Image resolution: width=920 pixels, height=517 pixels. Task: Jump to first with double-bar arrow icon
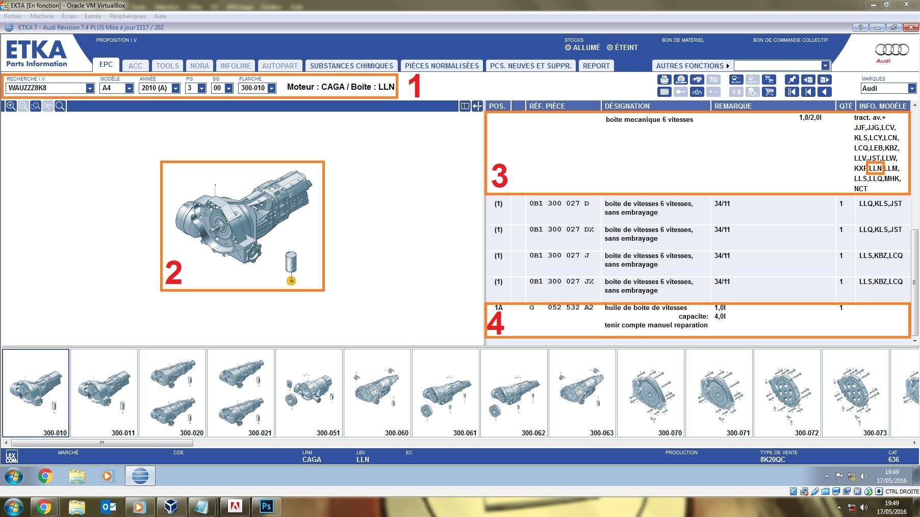coord(791,92)
